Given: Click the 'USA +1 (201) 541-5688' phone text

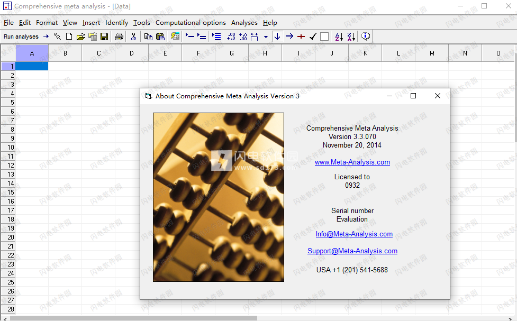Looking at the screenshot, I should [352, 270].
